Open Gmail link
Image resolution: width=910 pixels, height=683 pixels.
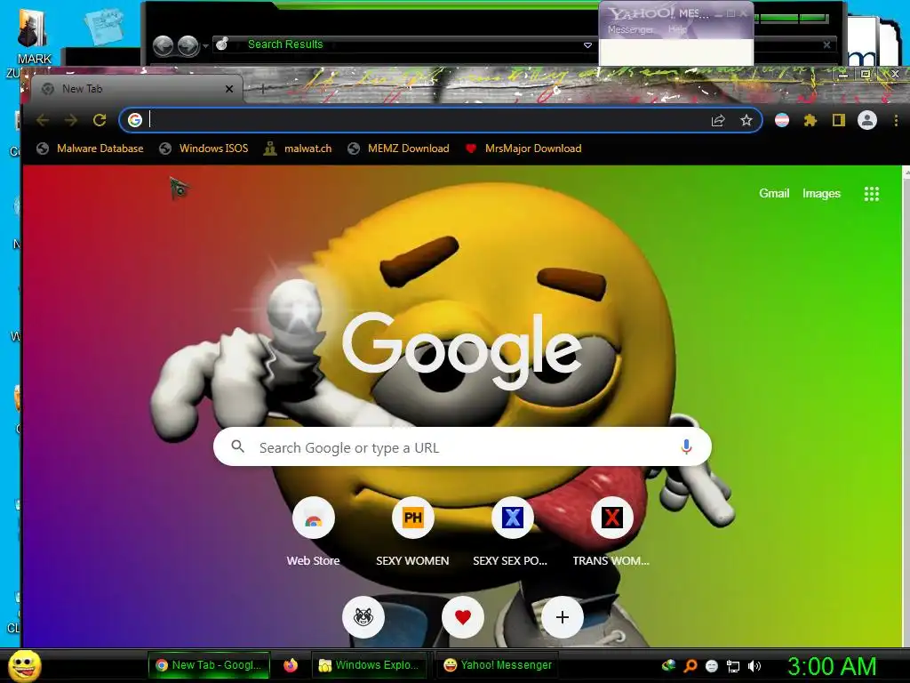(774, 193)
